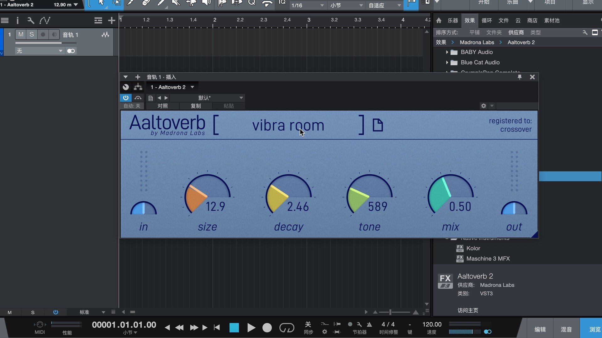Screen dimensions: 602x338
Task: Open instrument editor icon on 音轨 1
Action: click(105, 35)
